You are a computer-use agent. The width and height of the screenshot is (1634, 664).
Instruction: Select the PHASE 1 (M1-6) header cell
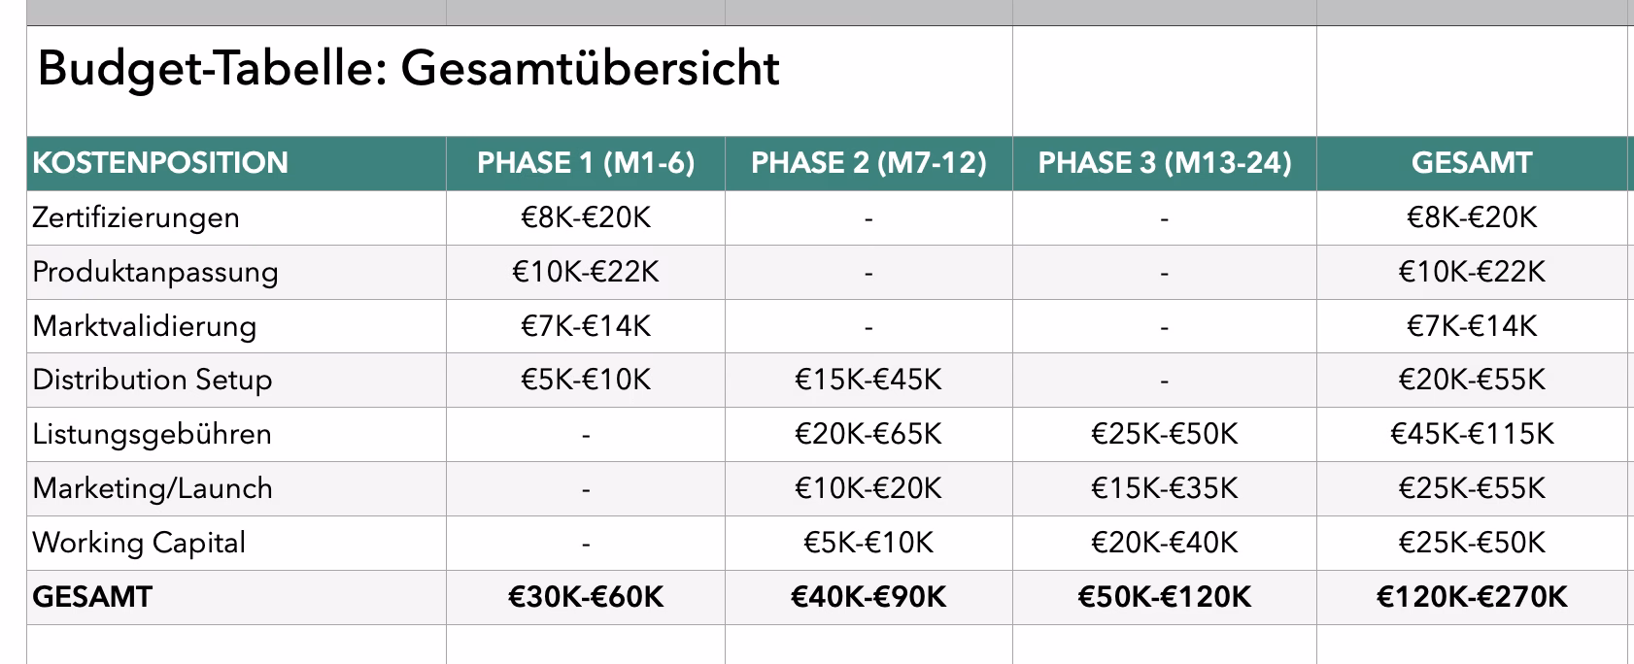586,163
